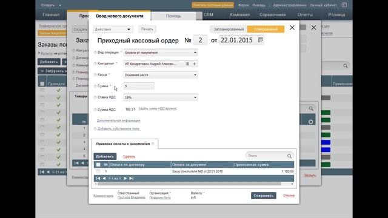Click Задать сумму НДС вручную link
Screen dimensions: 388x218
tap(158, 108)
